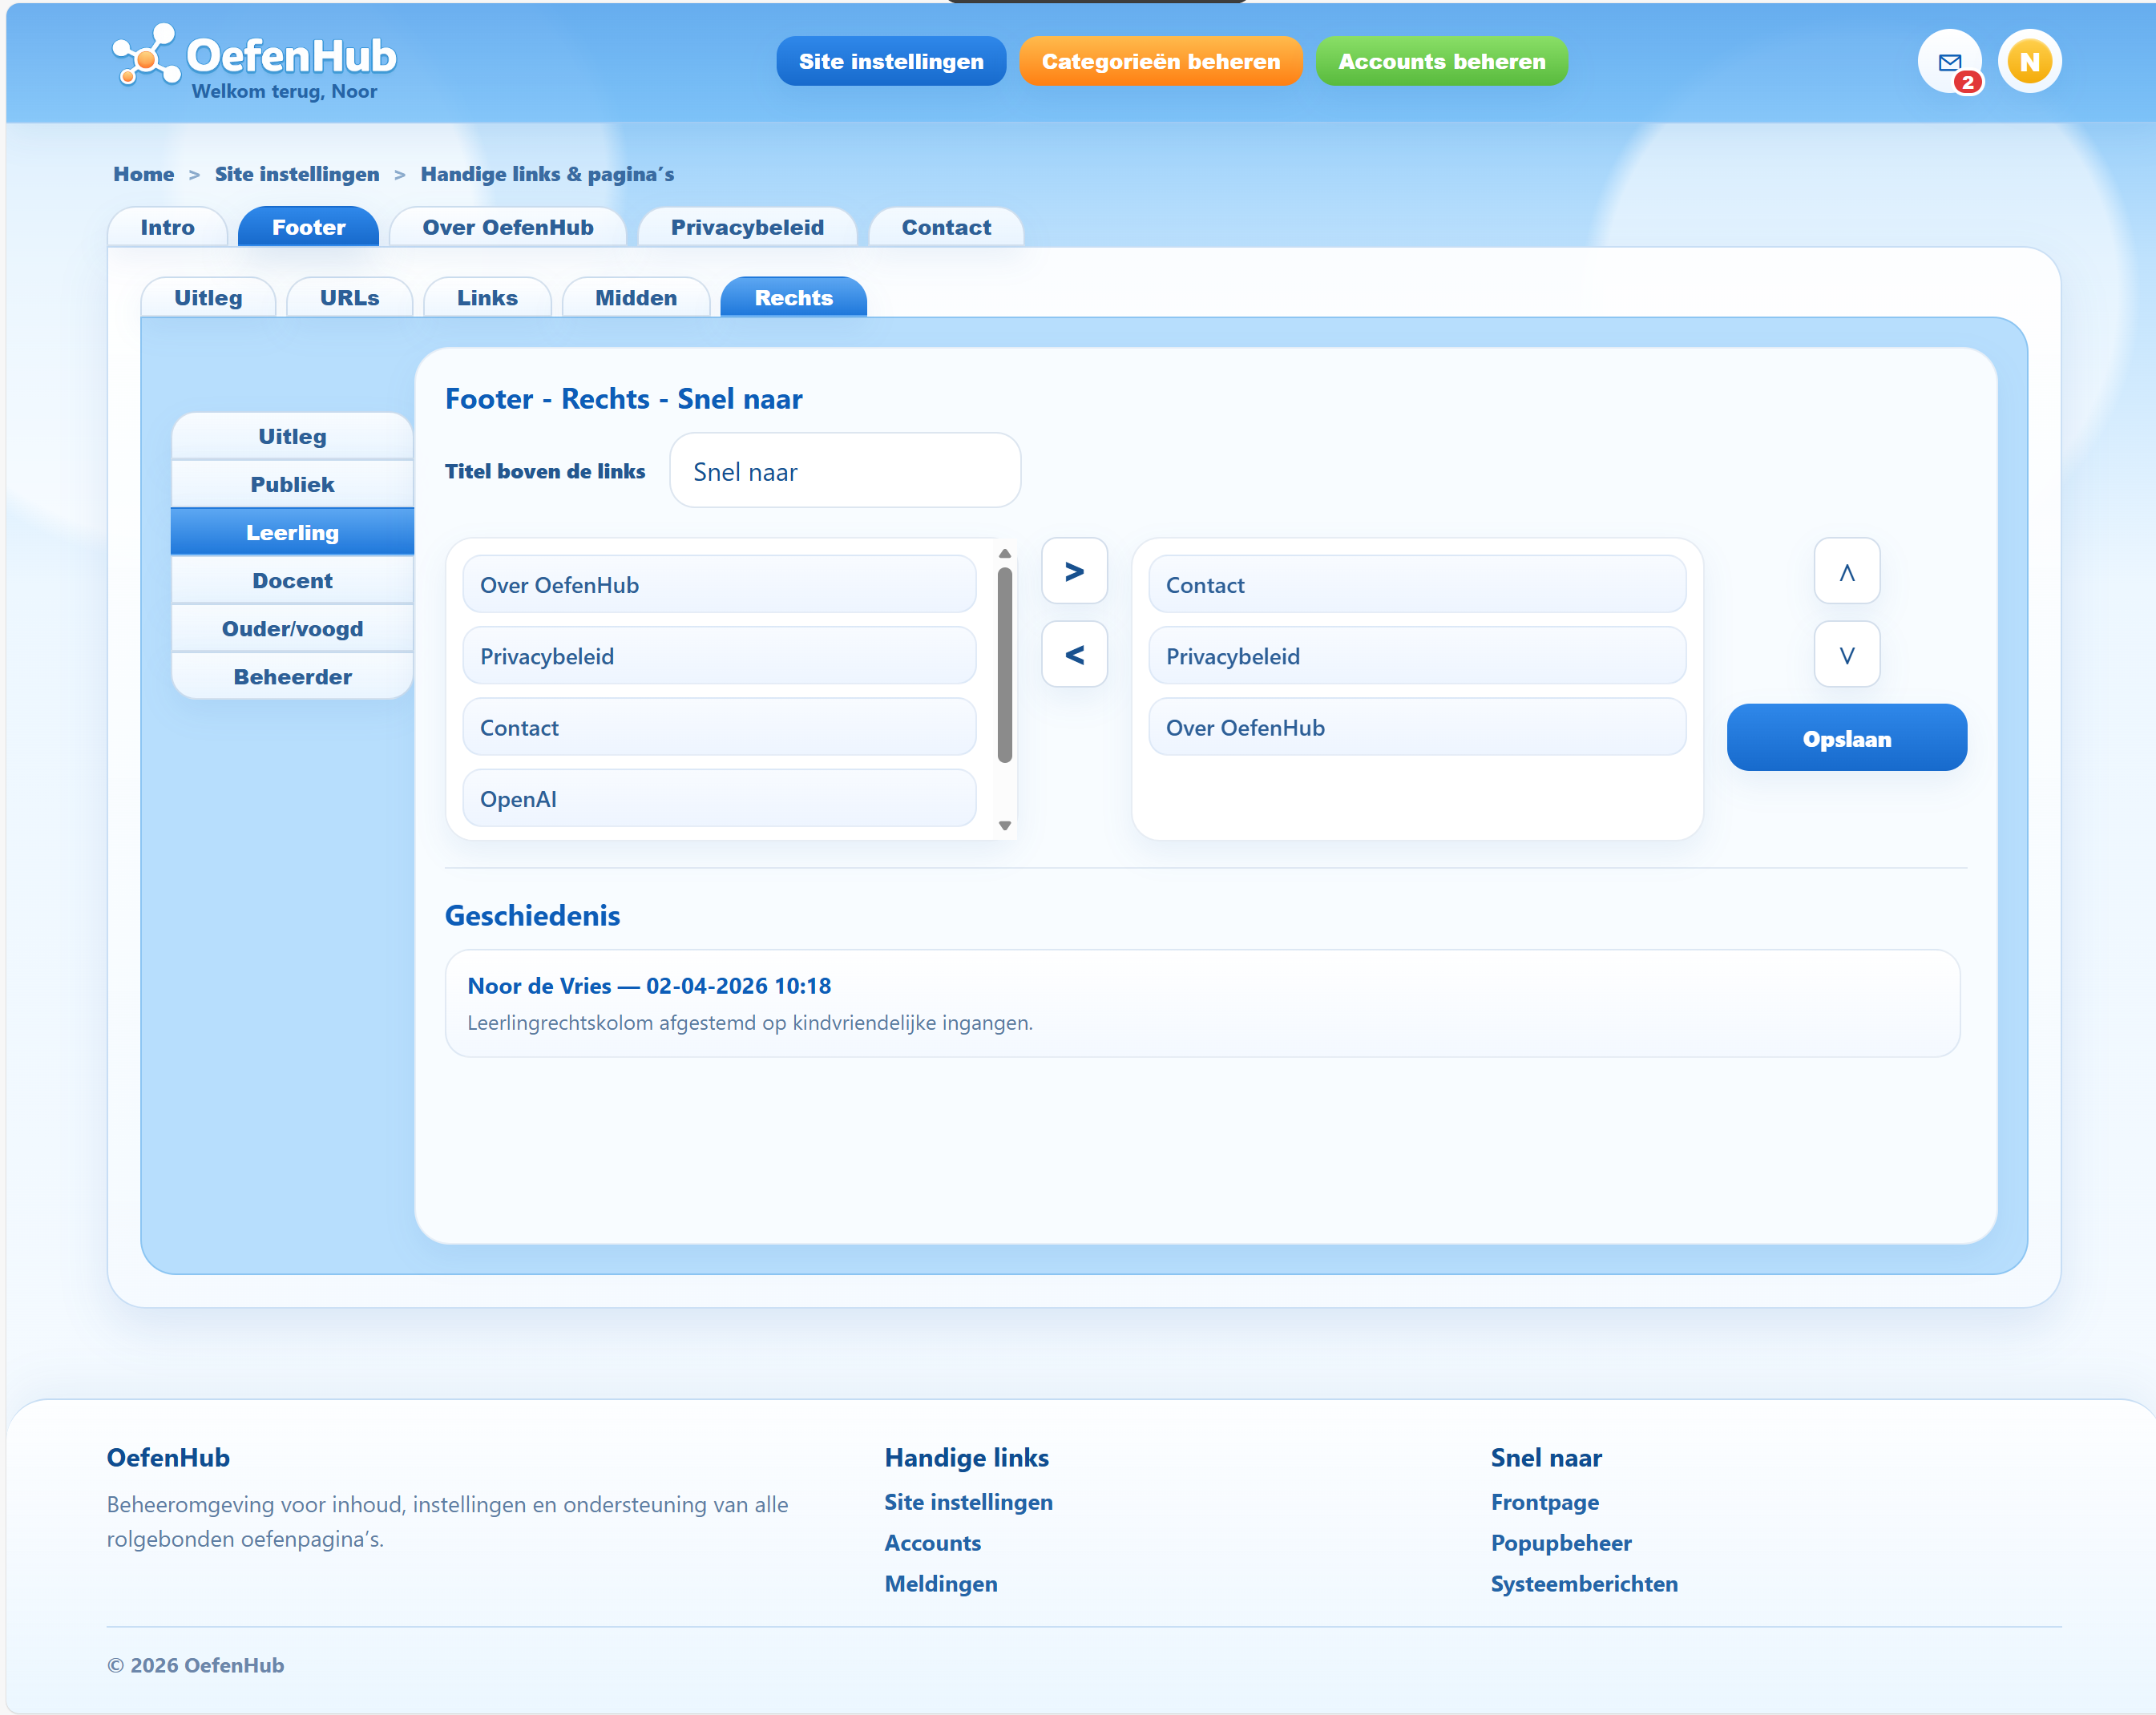
Task: Switch to the Links sub-tab
Action: pyautogui.click(x=487, y=297)
